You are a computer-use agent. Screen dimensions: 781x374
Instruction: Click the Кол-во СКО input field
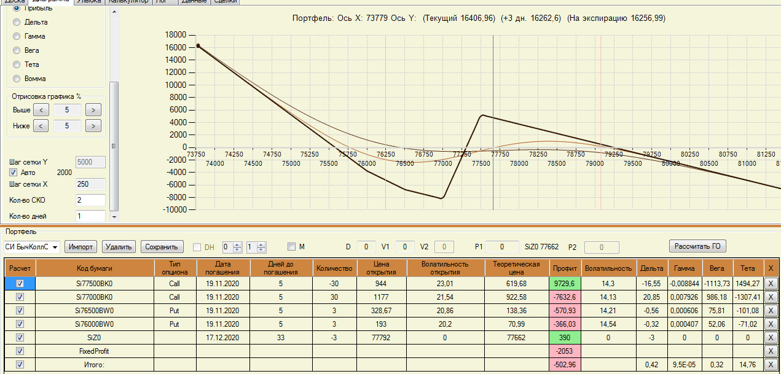90,200
